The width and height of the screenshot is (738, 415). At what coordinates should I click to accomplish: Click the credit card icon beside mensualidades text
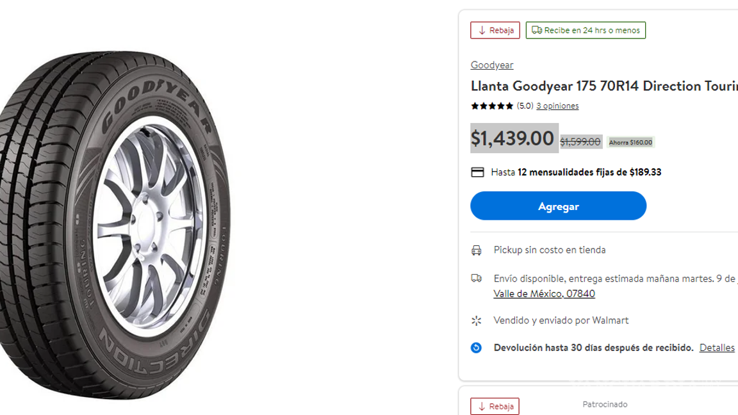(477, 172)
